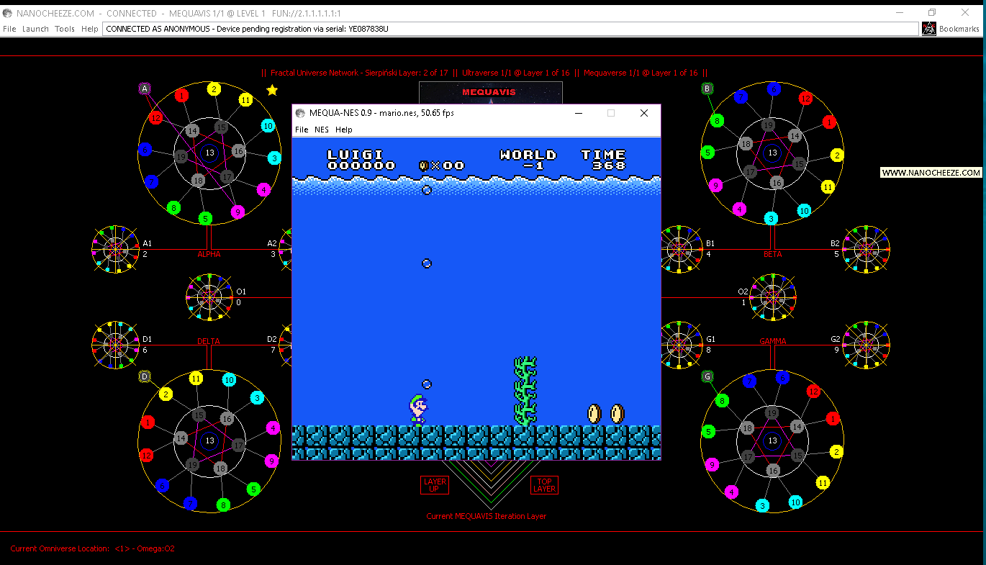The image size is (986, 565).
Task: Select the B corner node of Beta circle
Action: pyautogui.click(x=707, y=89)
